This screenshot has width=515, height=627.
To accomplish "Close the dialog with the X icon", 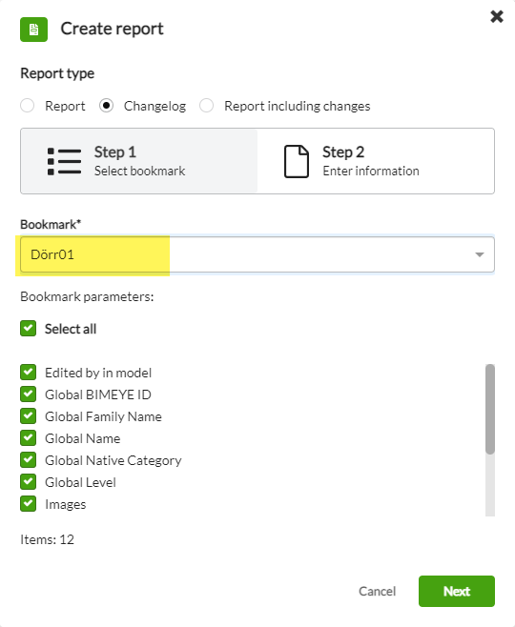I will tap(497, 16).
